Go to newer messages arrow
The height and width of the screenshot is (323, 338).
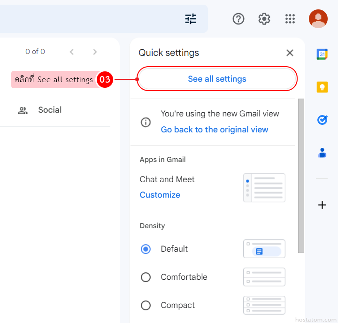[x=72, y=52]
